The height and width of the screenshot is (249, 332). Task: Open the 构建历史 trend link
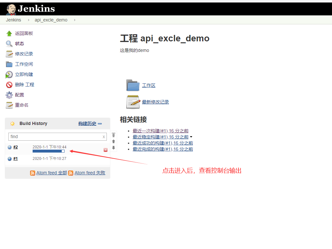coord(87,123)
